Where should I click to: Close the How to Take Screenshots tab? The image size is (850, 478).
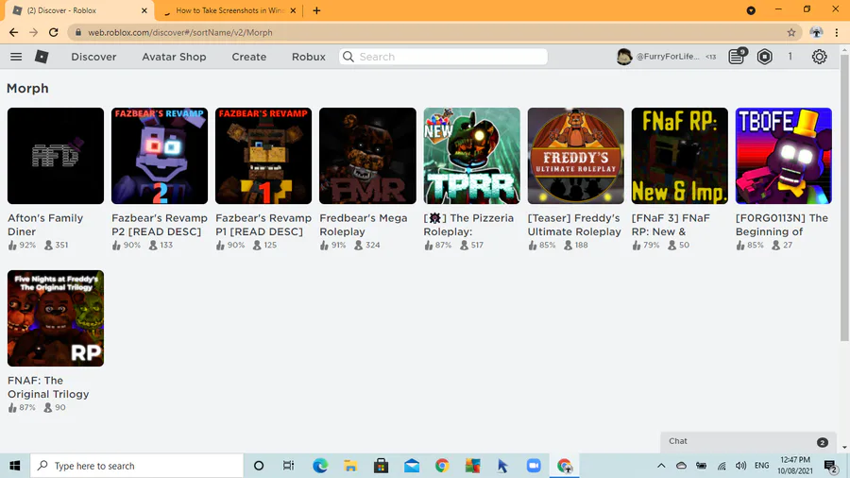pyautogui.click(x=294, y=10)
